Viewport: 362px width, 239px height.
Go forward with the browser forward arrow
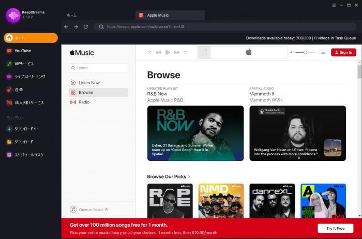coord(76,26)
